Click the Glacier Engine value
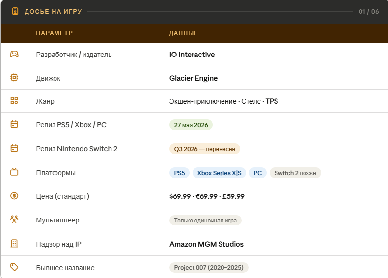The height and width of the screenshot is (278, 388). coord(194,78)
